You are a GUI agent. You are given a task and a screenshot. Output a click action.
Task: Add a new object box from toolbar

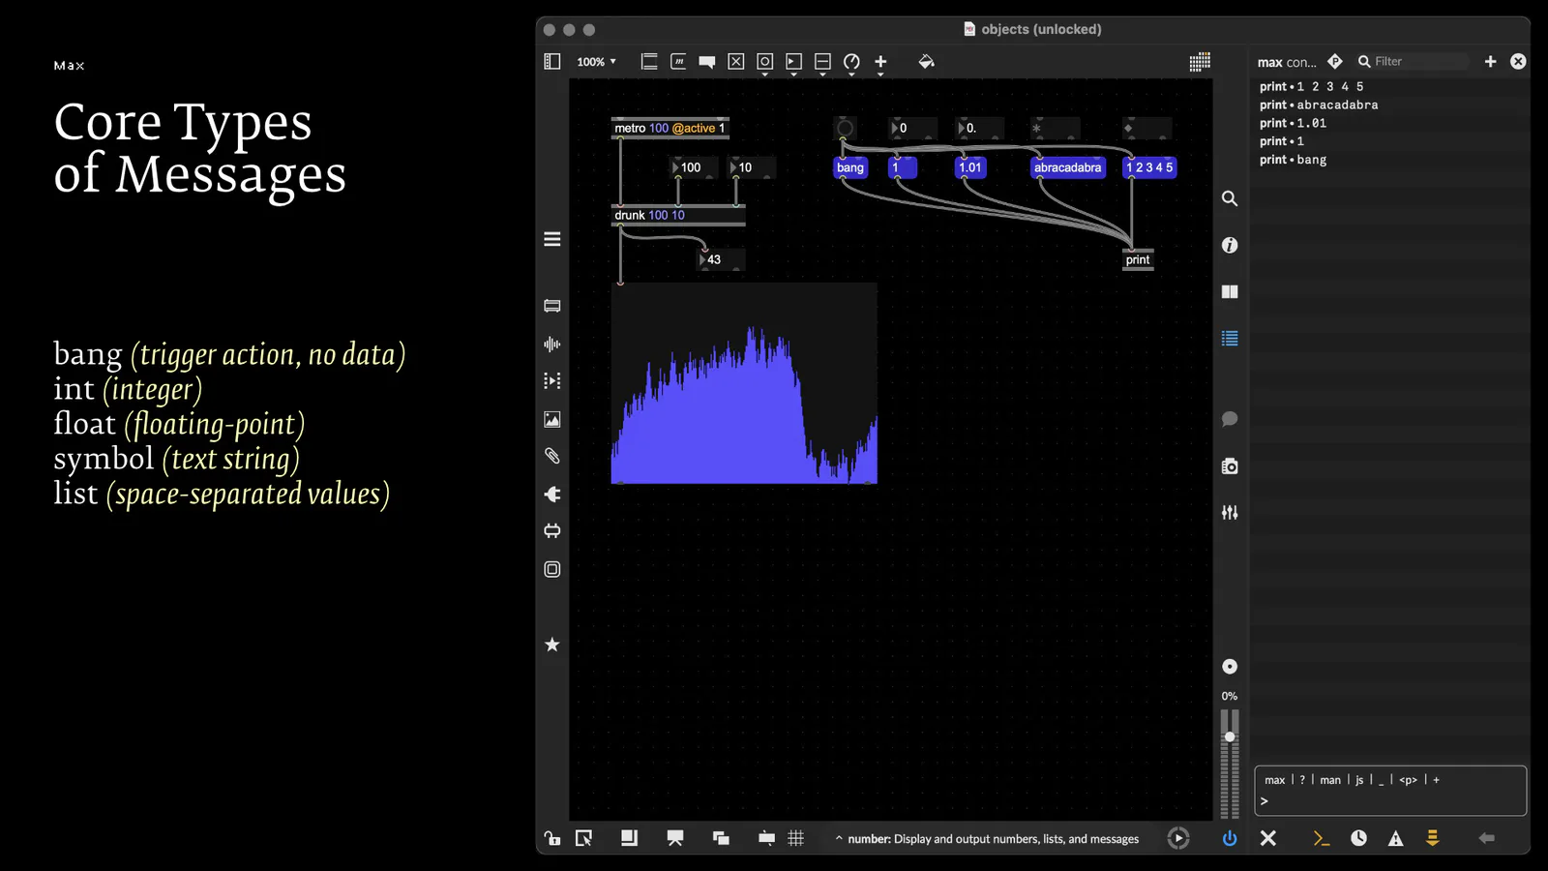point(649,62)
